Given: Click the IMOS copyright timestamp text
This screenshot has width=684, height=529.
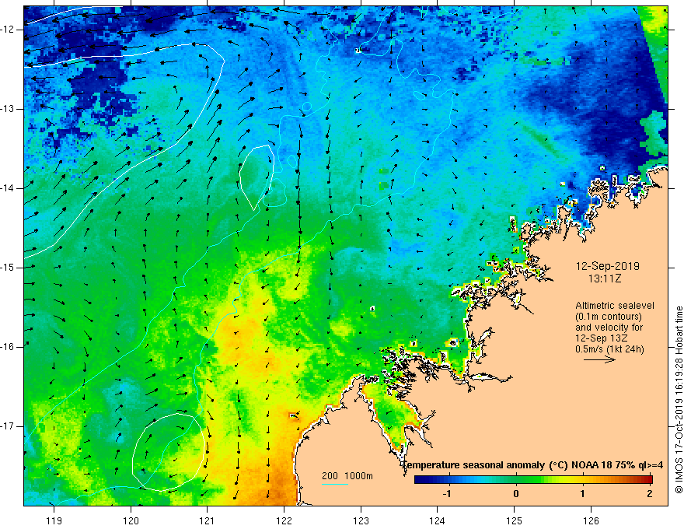Looking at the screenshot, I should coord(679,400).
